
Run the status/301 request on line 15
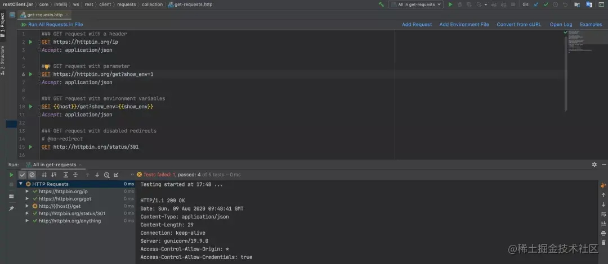pos(30,147)
